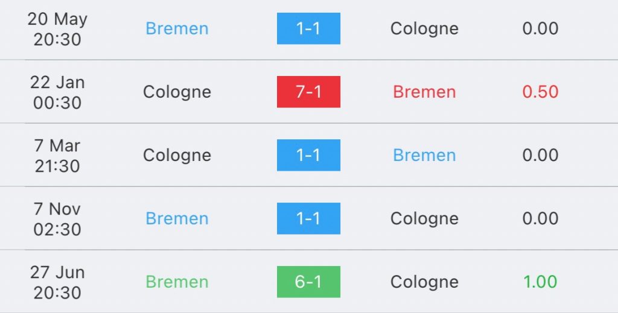This screenshot has width=618, height=313.
Task: Select the 27 Jun 20:30 date cell
Action: [57, 282]
